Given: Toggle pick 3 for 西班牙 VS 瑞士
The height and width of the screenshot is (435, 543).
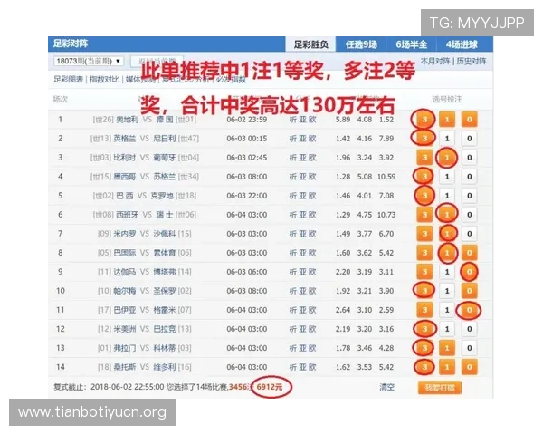Looking at the screenshot, I should click(x=424, y=215).
